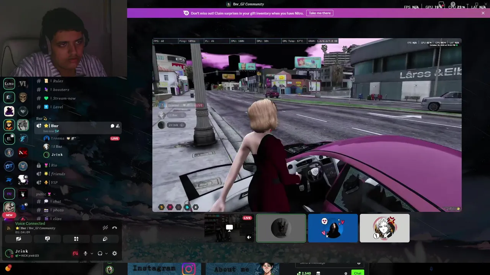Open the soundboard icon
This screenshot has width=490, height=275.
[105, 239]
